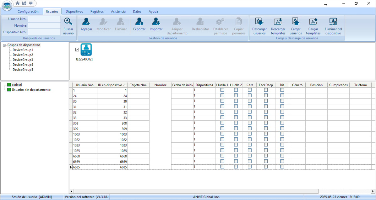Viewport: 376px width, 200px height.
Task: Focus the Dispositivo Nro. search field
Action: pyautogui.click(x=44, y=32)
